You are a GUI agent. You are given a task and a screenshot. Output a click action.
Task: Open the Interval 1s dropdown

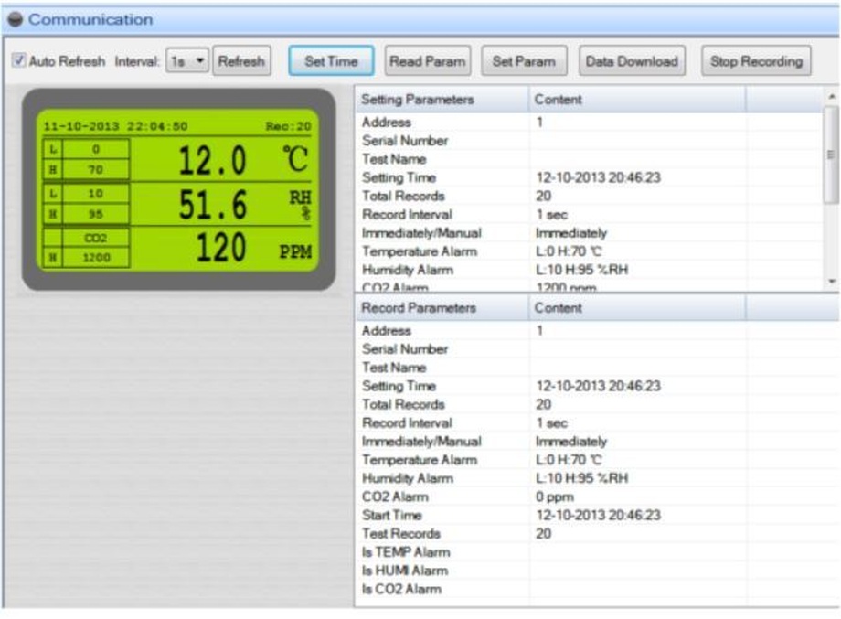tap(187, 61)
